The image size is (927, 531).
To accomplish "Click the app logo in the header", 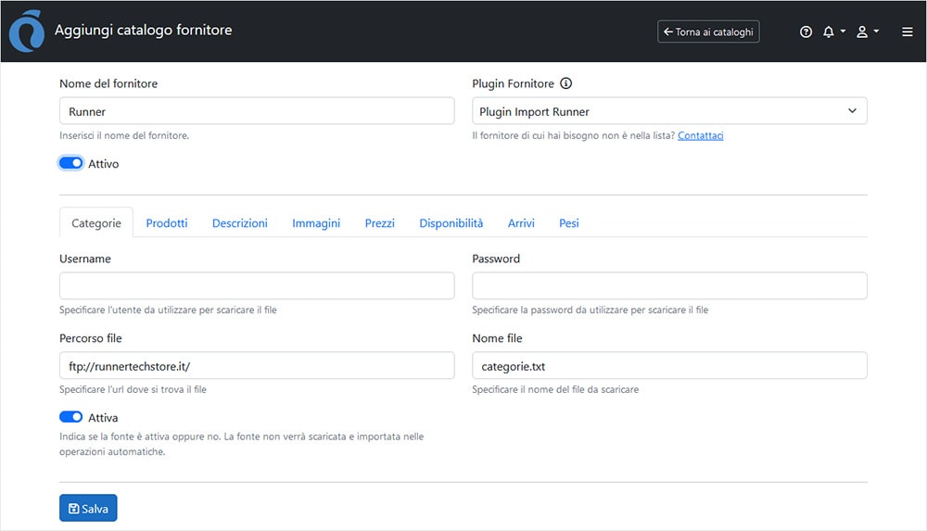I will tap(26, 32).
